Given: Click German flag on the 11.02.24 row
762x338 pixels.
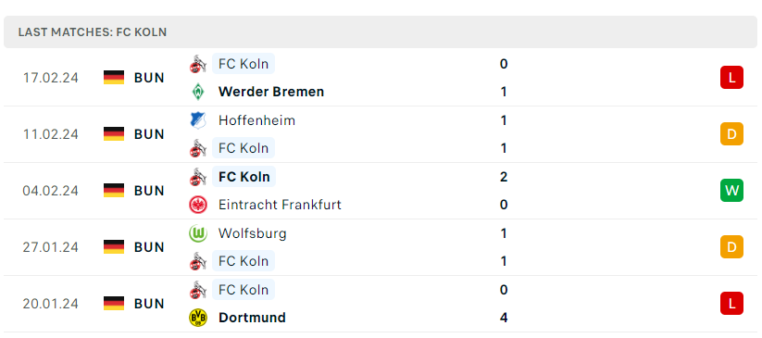Looking at the screenshot, I should coord(114,134).
